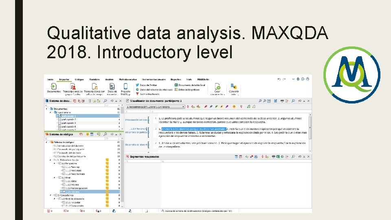Import Datos de Twitter

tap(146, 85)
